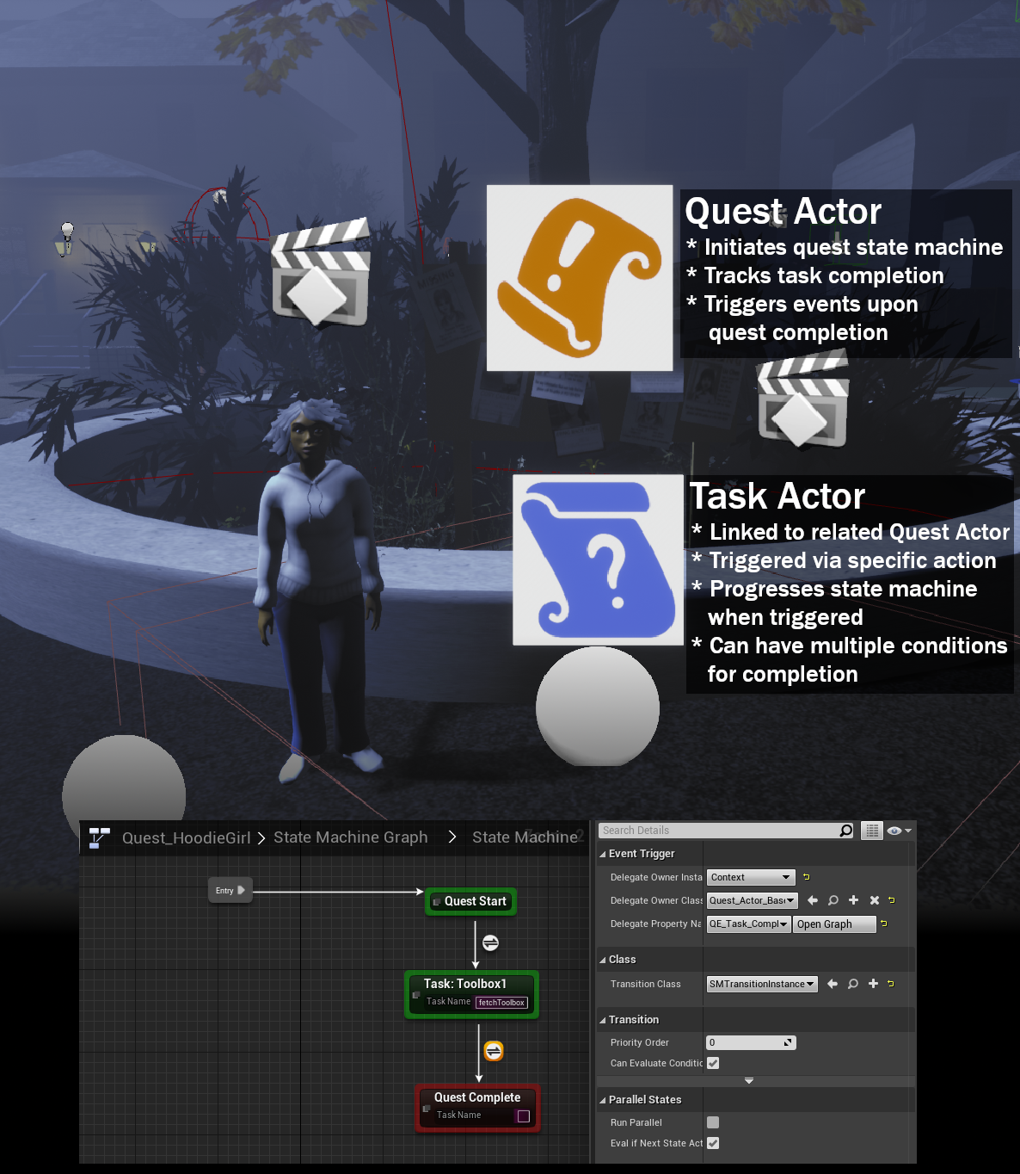Collapse the Transition section
This screenshot has width=1020, height=1174.
coord(603,1020)
